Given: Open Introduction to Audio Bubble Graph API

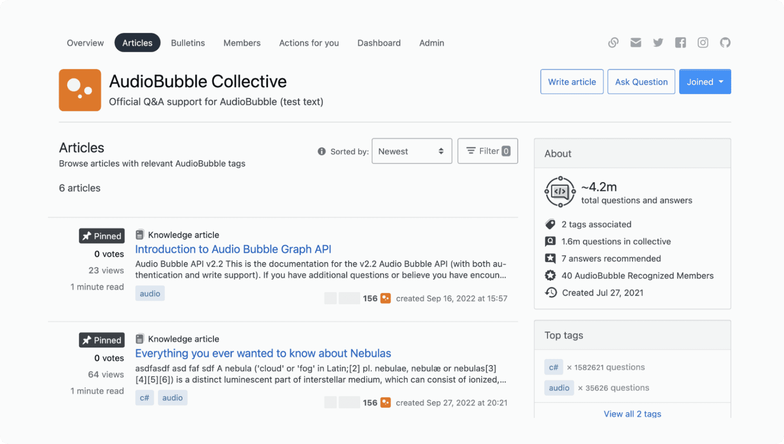Looking at the screenshot, I should point(233,249).
